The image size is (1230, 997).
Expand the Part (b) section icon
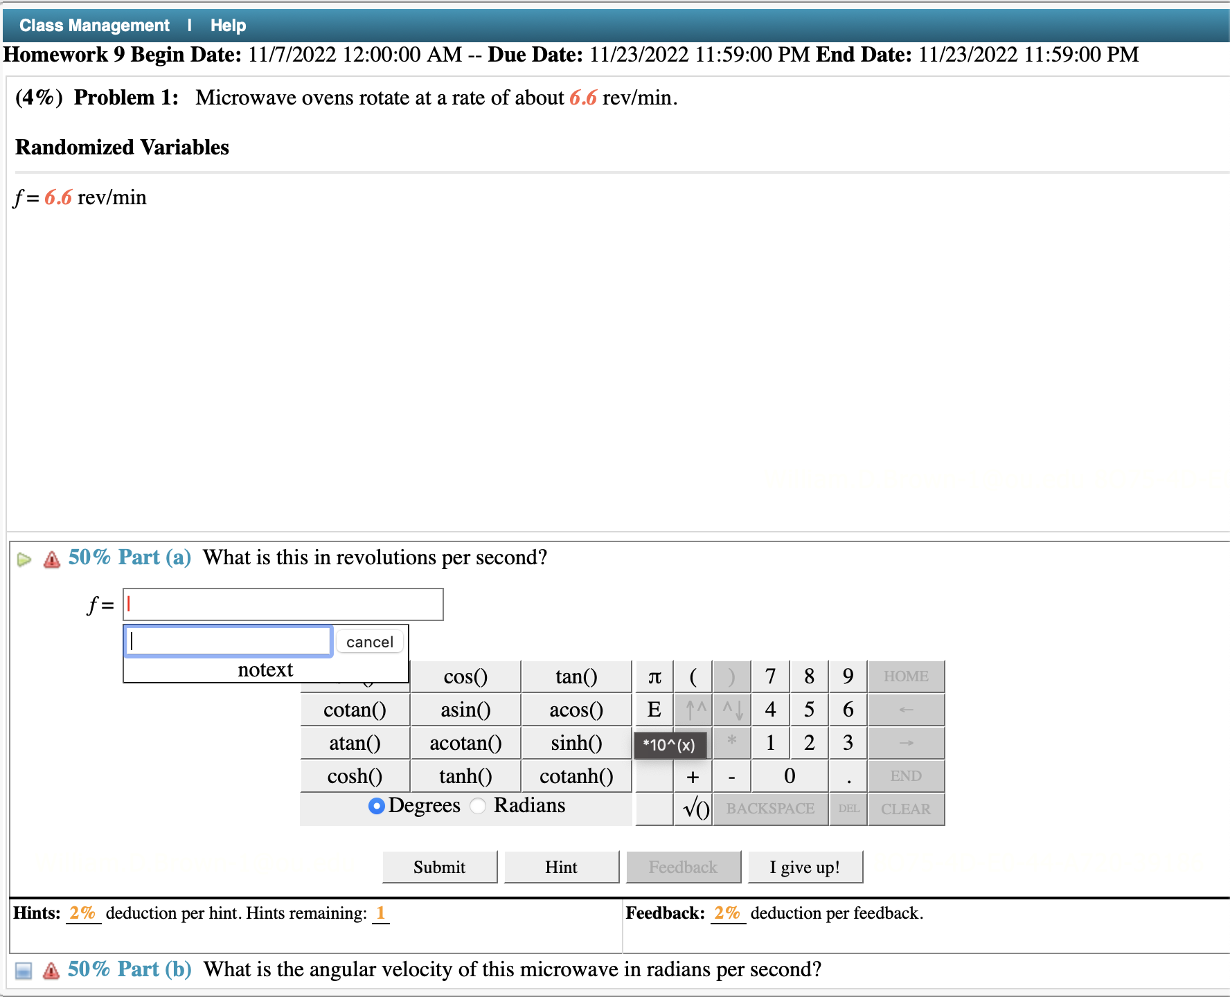24,970
